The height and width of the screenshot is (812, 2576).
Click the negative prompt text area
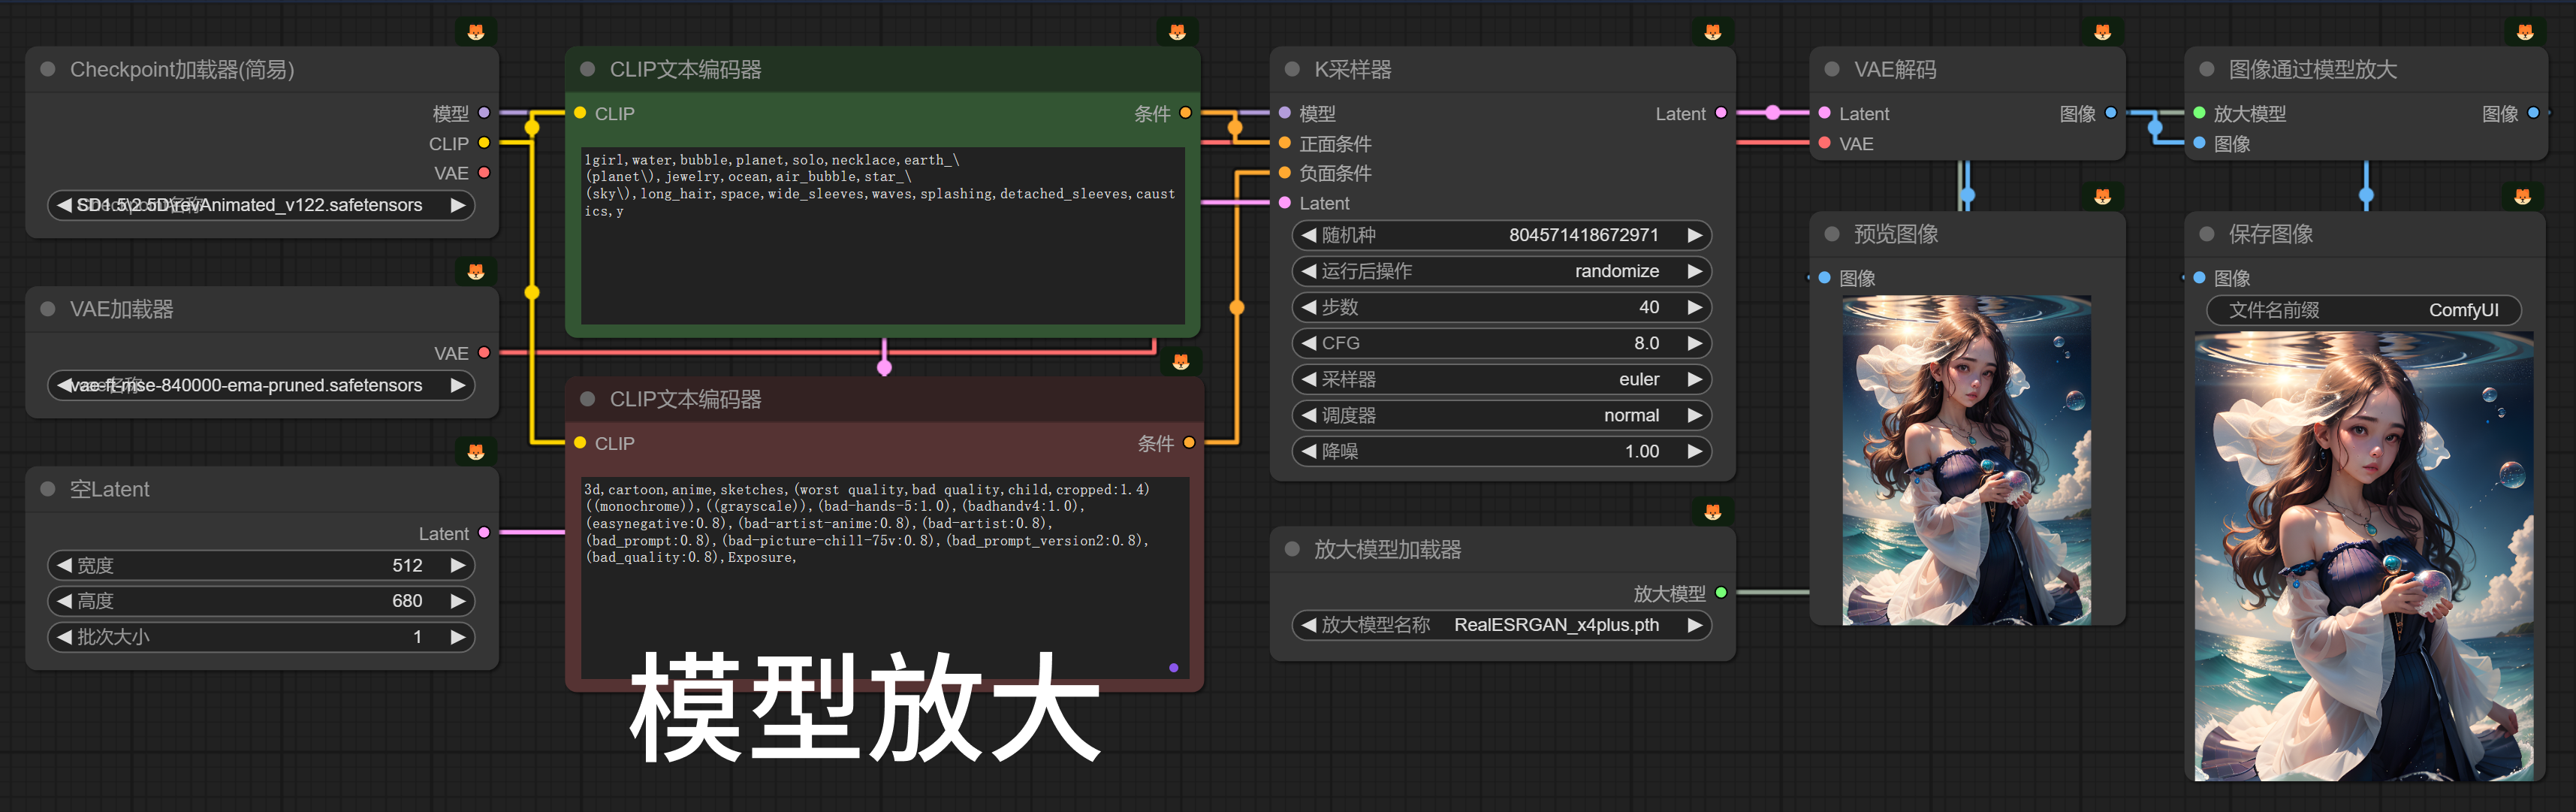886,578
